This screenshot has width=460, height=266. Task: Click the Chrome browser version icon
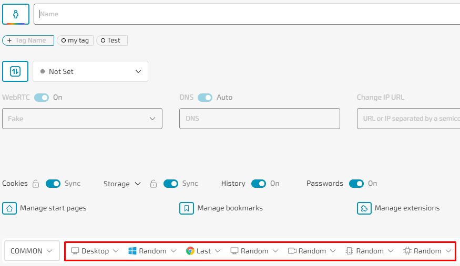pos(190,251)
